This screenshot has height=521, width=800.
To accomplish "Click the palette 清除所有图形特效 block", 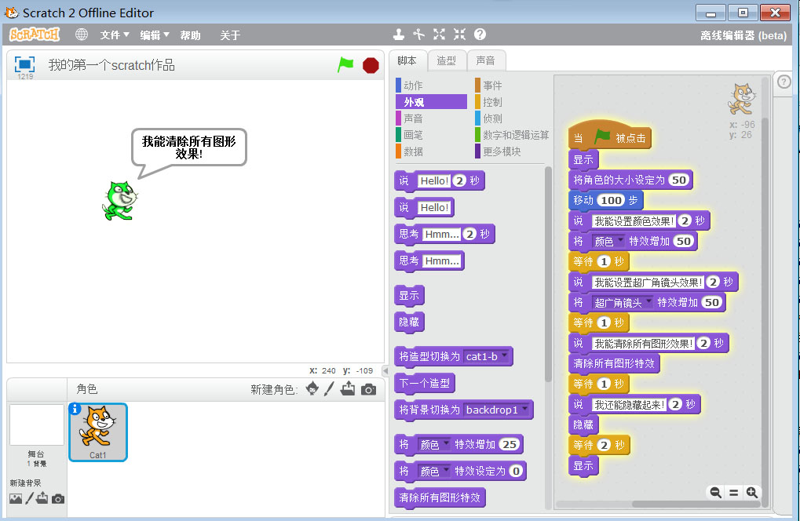I will click(x=440, y=497).
